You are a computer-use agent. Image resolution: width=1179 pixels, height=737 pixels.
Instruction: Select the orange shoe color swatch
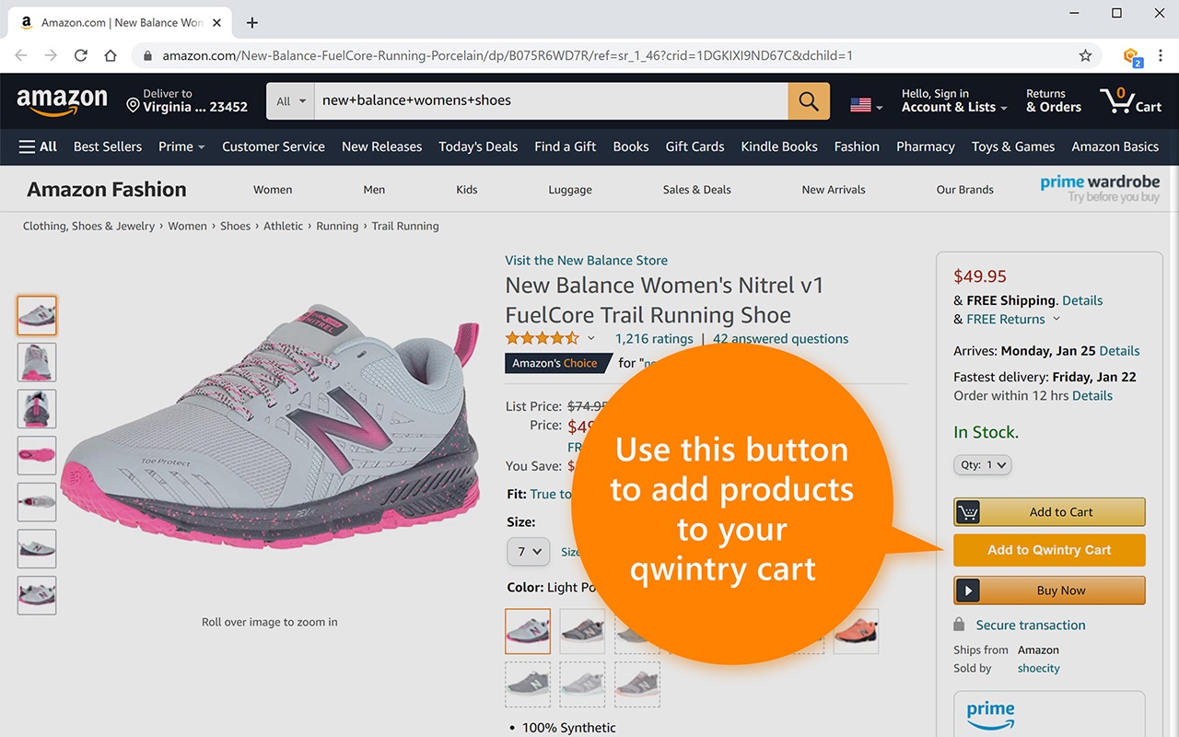pos(856,631)
